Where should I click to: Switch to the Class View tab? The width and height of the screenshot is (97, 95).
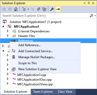pyautogui.click(x=65, y=92)
